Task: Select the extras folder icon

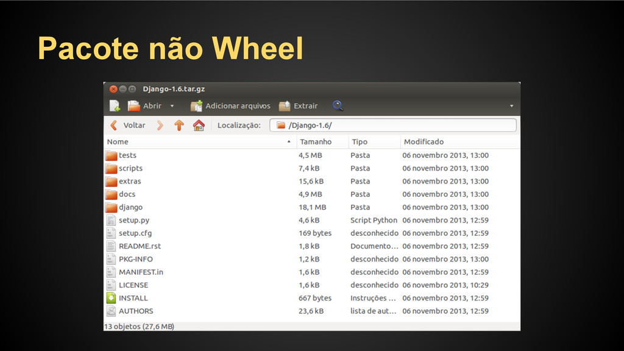Action: (x=112, y=182)
